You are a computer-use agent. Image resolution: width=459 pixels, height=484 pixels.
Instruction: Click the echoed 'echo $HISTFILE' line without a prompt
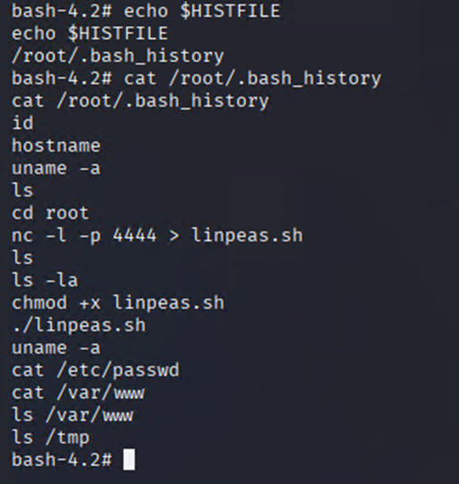click(90, 33)
